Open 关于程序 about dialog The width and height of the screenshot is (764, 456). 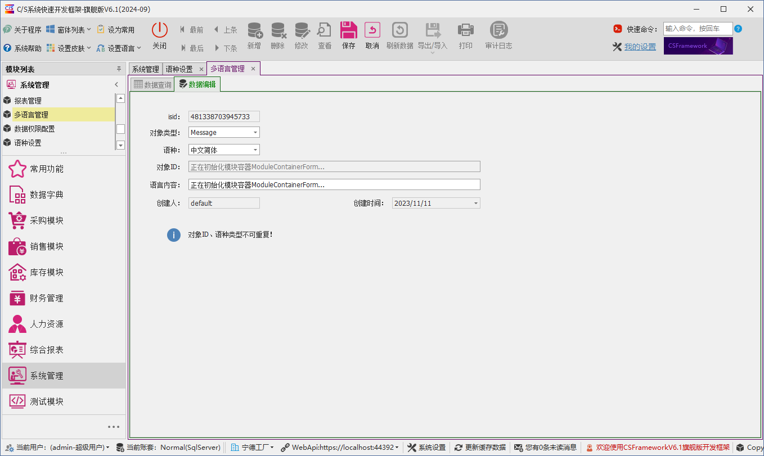(22, 30)
